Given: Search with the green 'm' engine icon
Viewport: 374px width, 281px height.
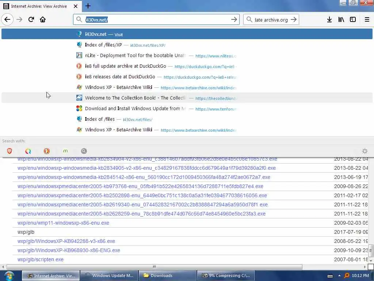Looking at the screenshot, I should 65,151.
